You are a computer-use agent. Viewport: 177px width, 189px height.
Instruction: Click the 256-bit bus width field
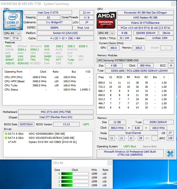166,33
